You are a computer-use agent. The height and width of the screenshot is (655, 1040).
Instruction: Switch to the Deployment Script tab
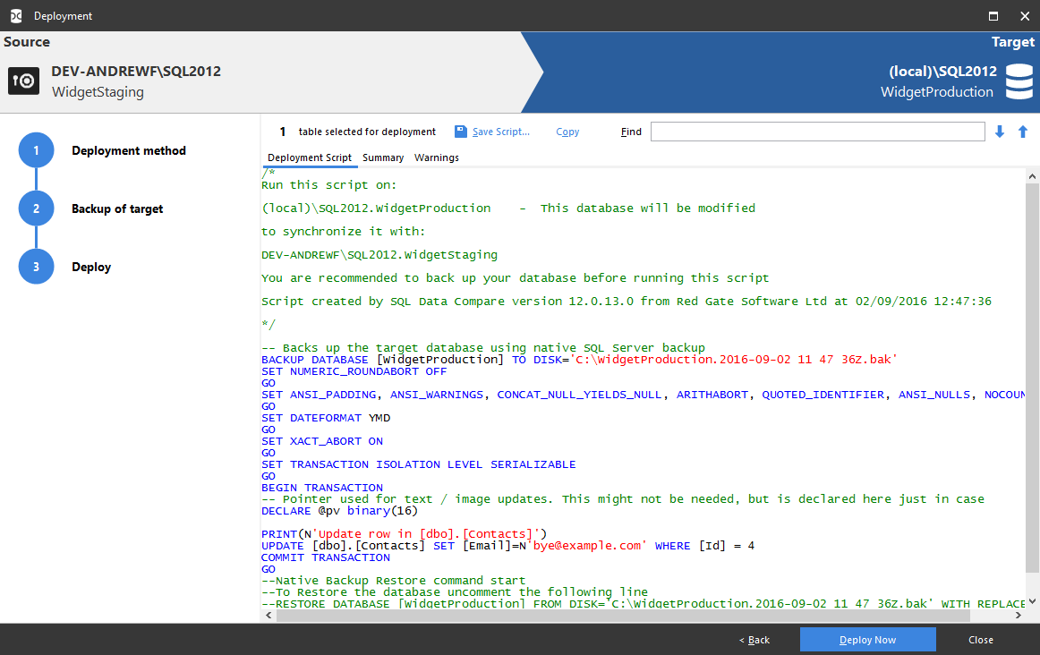[x=310, y=157]
